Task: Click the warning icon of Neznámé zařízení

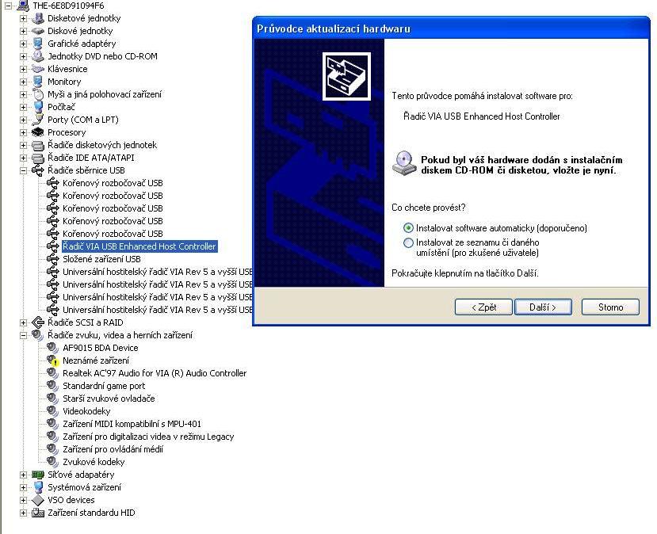Action: pyautogui.click(x=53, y=360)
